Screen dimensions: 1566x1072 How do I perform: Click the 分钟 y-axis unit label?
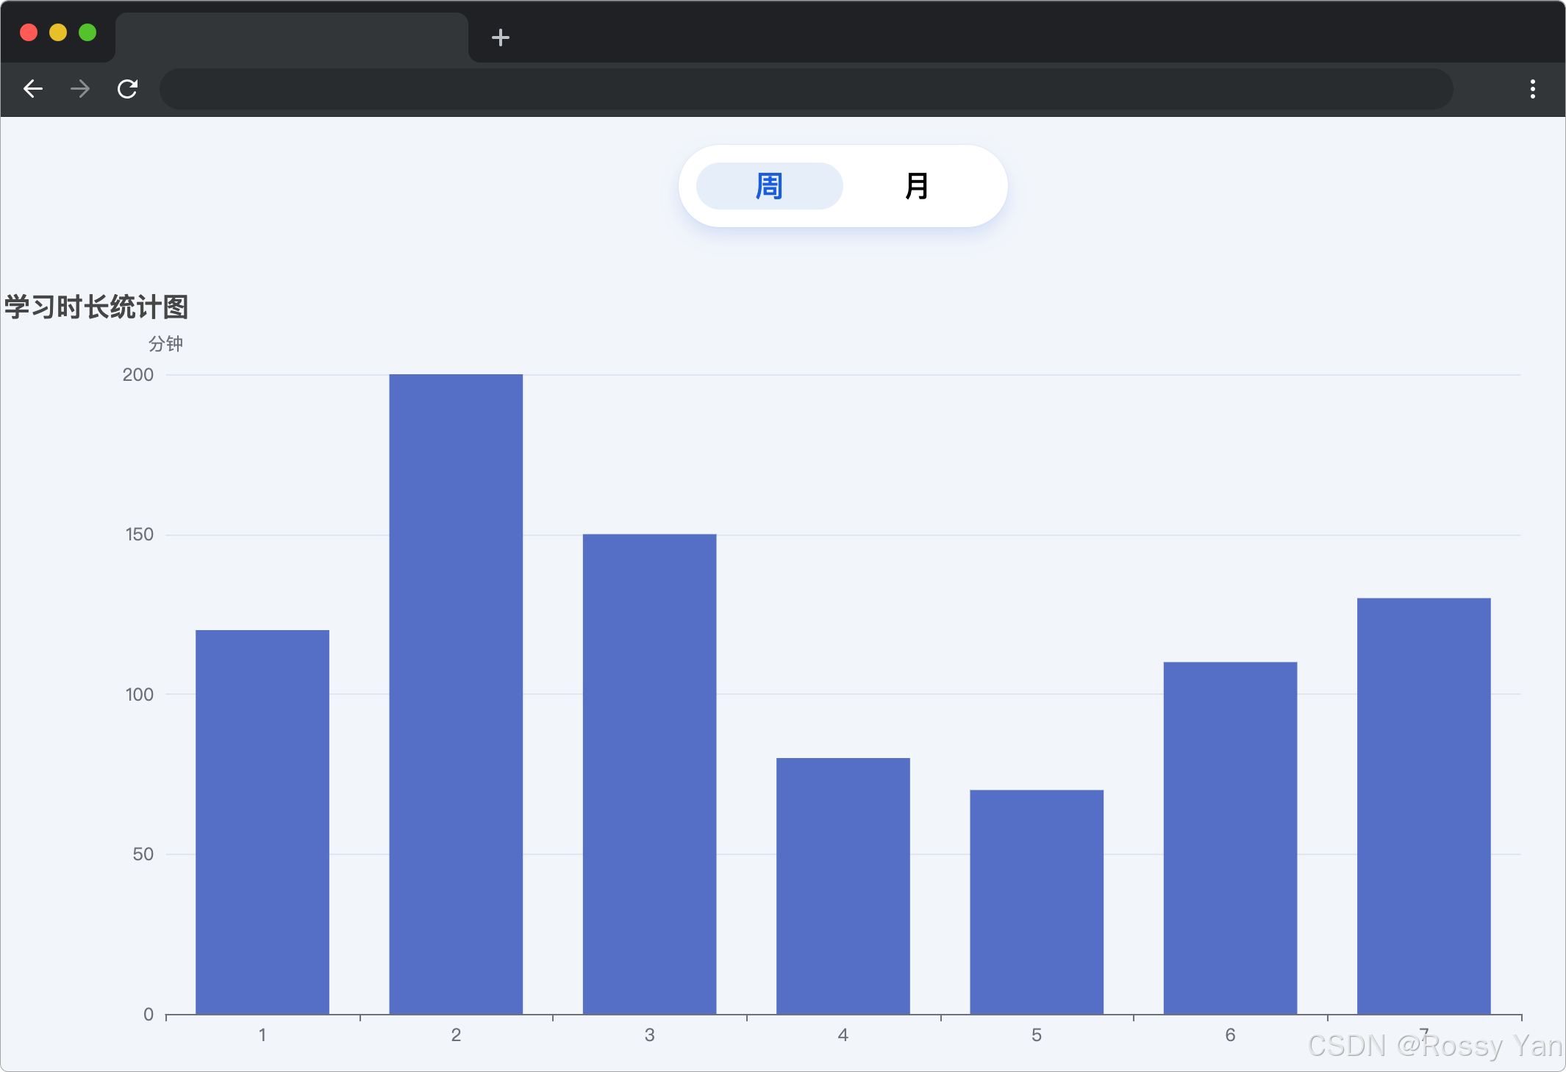click(x=166, y=343)
